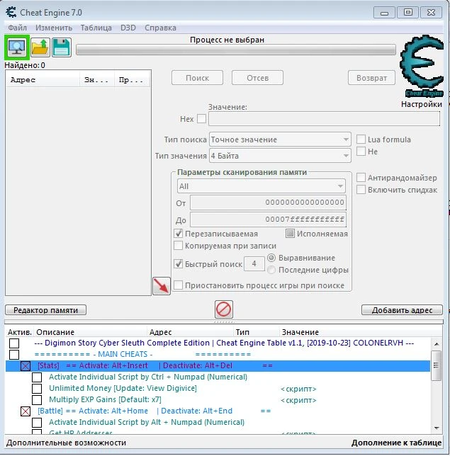This screenshot has width=450, height=456.
Task: Select the Multiply EXP Gains row text
Action: 105,399
